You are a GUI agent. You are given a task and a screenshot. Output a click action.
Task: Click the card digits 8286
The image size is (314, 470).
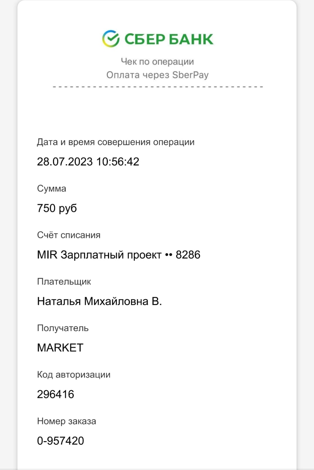[x=188, y=255]
